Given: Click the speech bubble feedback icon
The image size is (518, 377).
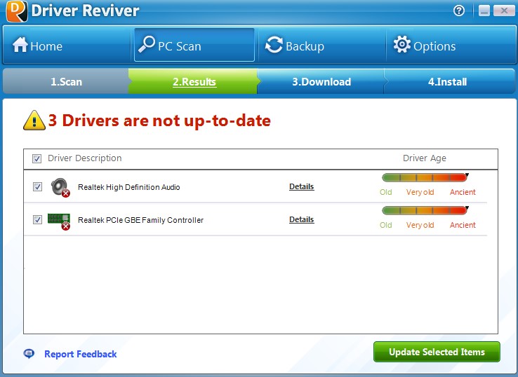Looking at the screenshot, I should coord(29,354).
